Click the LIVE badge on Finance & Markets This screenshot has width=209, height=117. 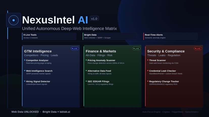136,48
